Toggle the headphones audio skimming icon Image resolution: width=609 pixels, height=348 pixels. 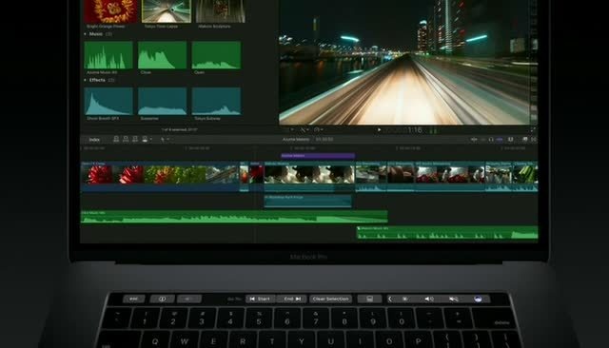pos(491,139)
